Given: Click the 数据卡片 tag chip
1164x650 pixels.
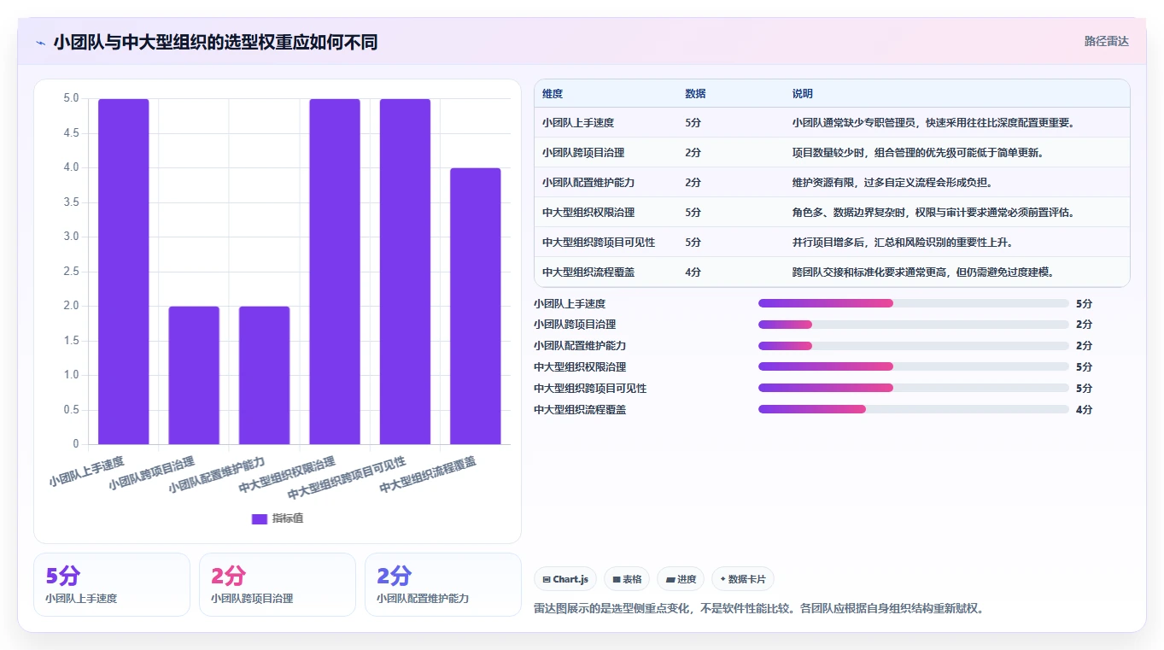Looking at the screenshot, I should 743,579.
